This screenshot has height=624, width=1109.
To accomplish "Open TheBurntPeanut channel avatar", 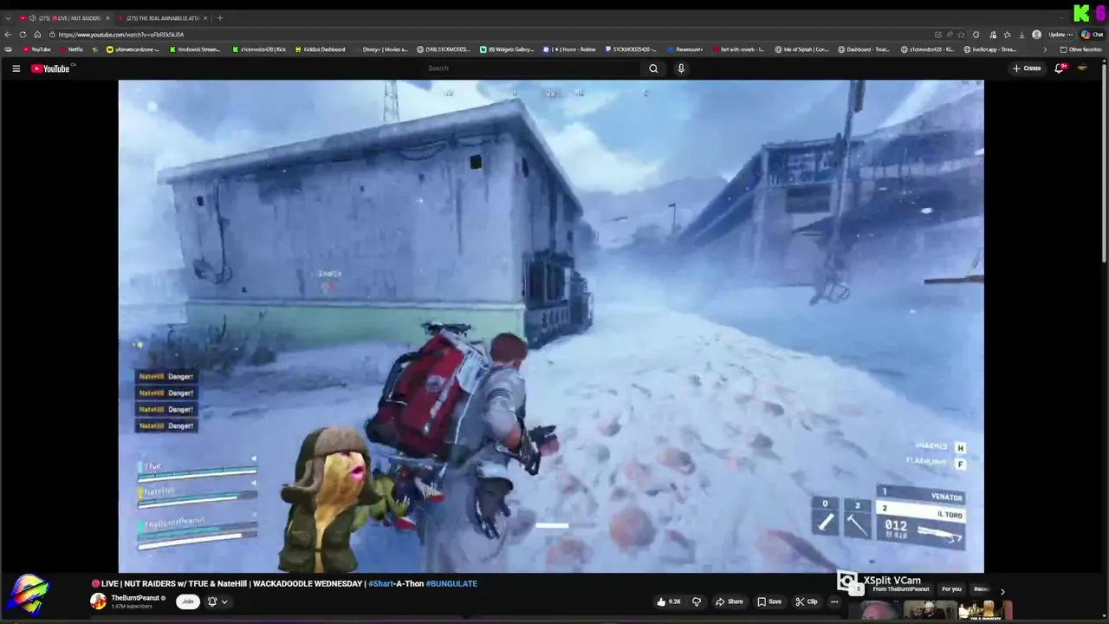I will (98, 601).
